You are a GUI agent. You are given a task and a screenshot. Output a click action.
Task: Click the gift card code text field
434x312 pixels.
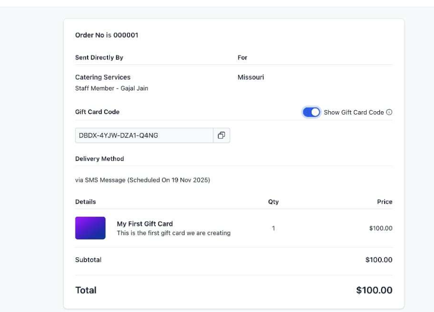(144, 135)
